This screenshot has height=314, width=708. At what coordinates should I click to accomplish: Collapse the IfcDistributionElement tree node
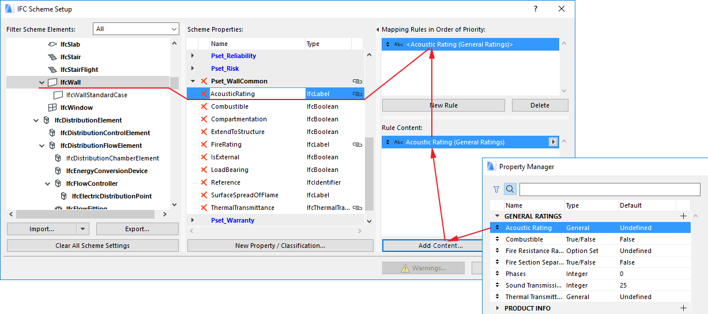pyautogui.click(x=36, y=120)
